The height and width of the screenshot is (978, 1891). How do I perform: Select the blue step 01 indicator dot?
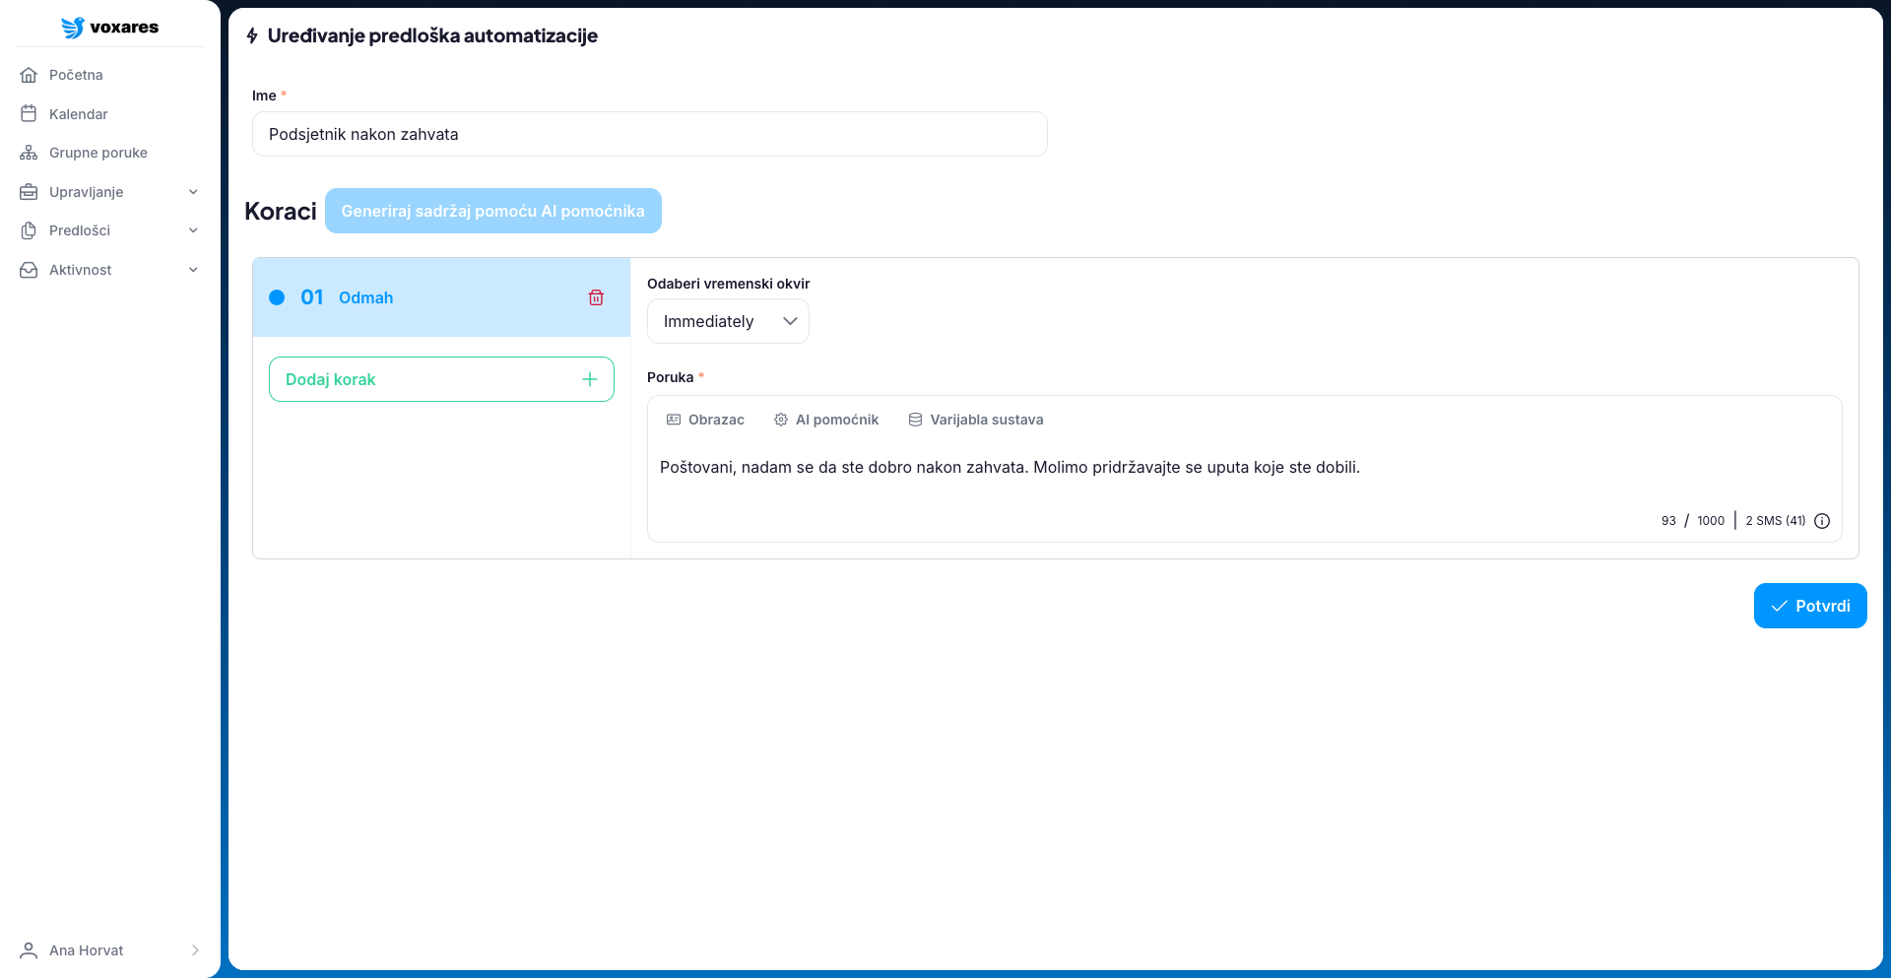pyautogui.click(x=277, y=297)
